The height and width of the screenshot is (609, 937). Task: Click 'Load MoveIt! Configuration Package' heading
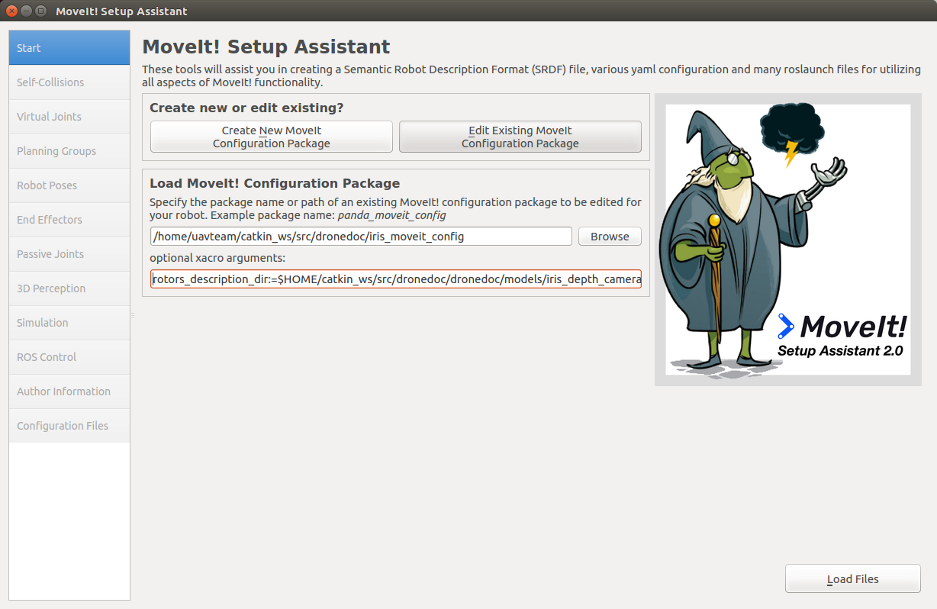coord(275,184)
